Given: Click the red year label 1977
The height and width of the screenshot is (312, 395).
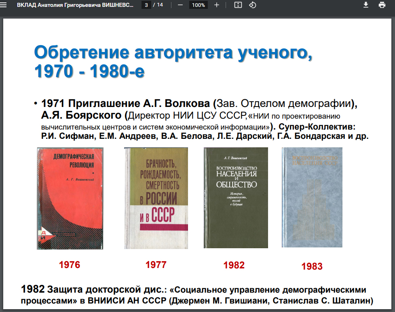Looking at the screenshot, I should pyautogui.click(x=156, y=265).
